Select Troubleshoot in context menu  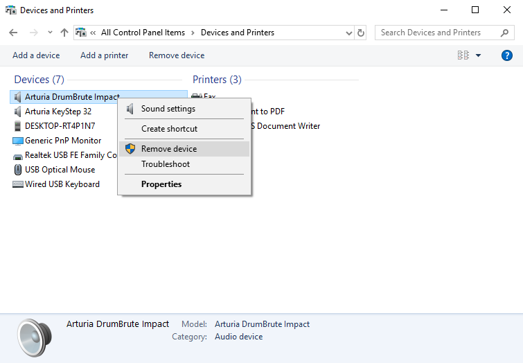[184, 164]
